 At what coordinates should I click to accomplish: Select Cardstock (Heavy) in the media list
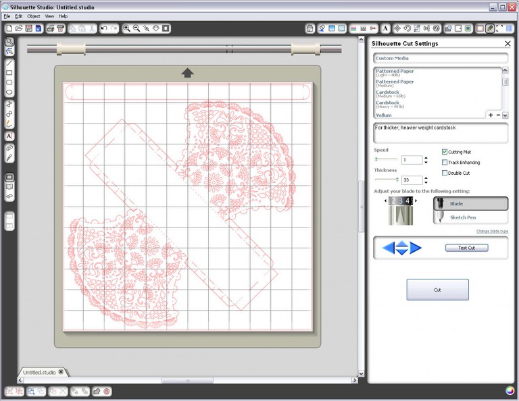[x=437, y=104]
